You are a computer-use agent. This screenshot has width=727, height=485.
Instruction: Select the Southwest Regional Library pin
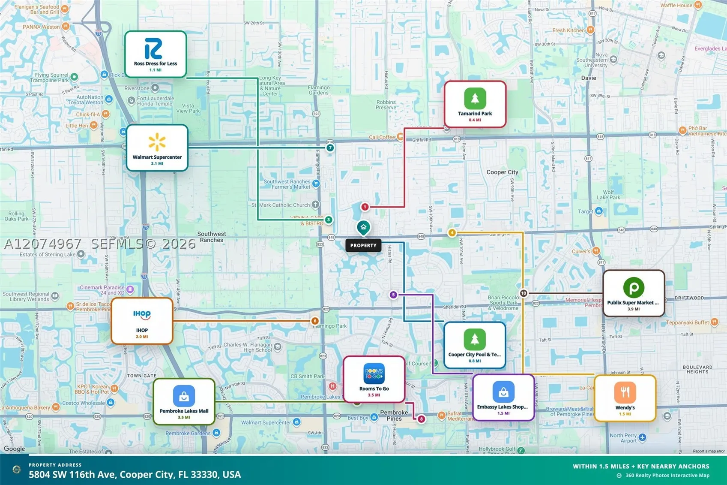(55, 296)
